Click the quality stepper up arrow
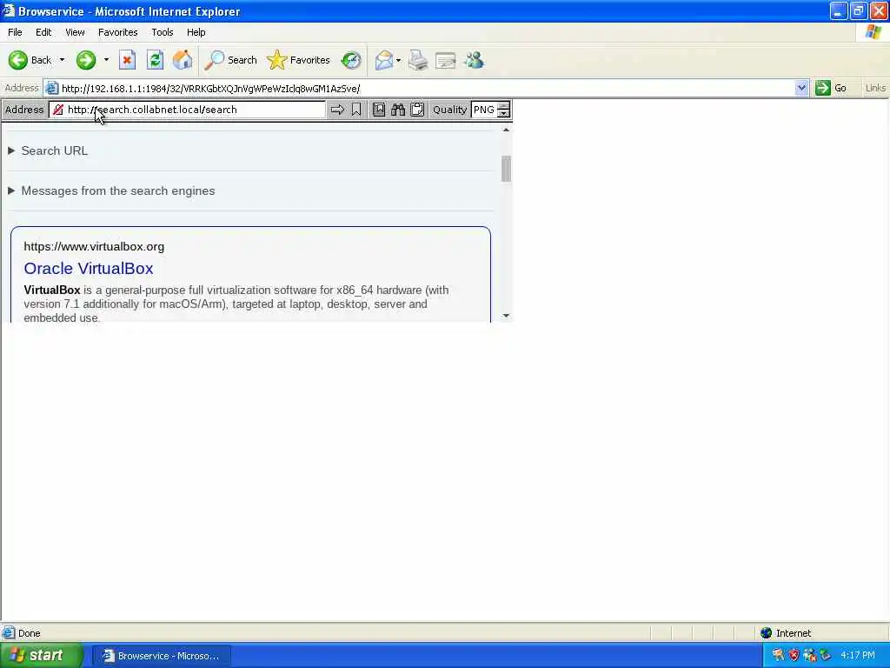890x668 pixels. [x=503, y=105]
